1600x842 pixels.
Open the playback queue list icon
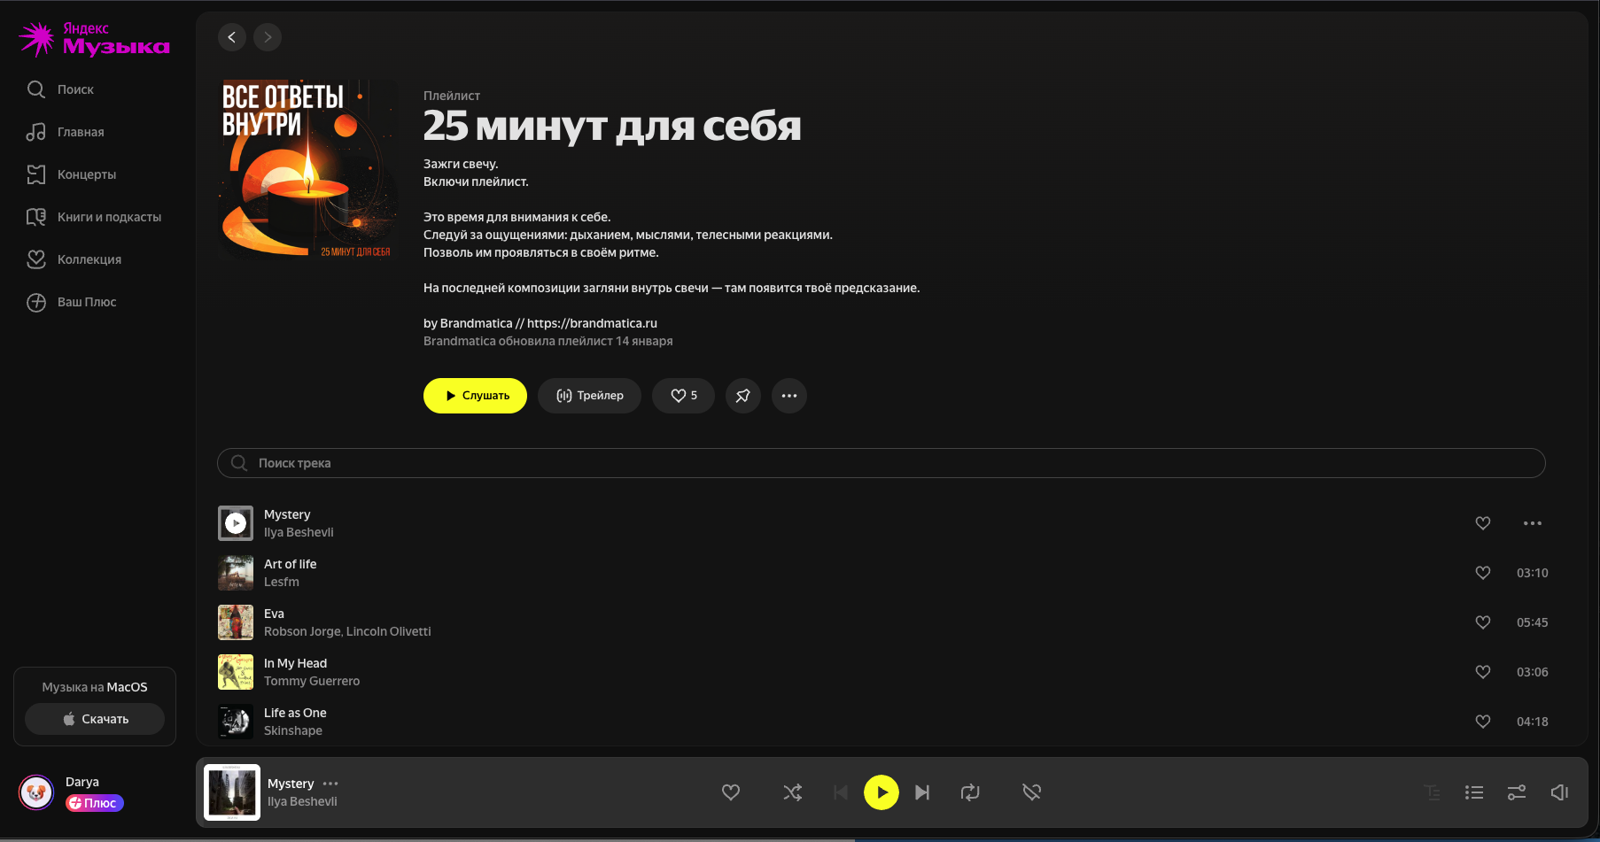(1473, 792)
